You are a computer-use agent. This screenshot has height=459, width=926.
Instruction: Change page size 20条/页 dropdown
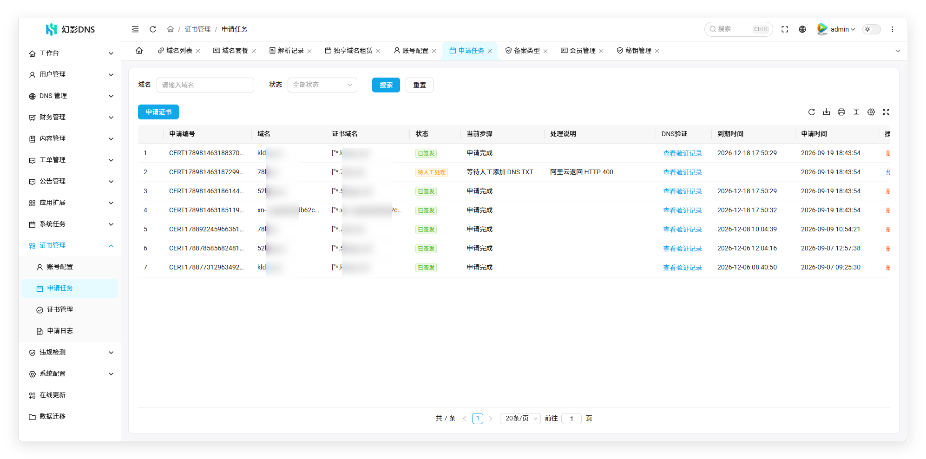coord(520,419)
